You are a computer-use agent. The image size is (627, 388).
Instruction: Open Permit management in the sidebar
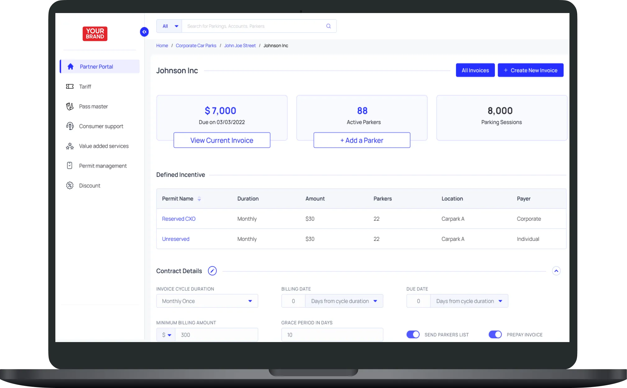click(103, 166)
